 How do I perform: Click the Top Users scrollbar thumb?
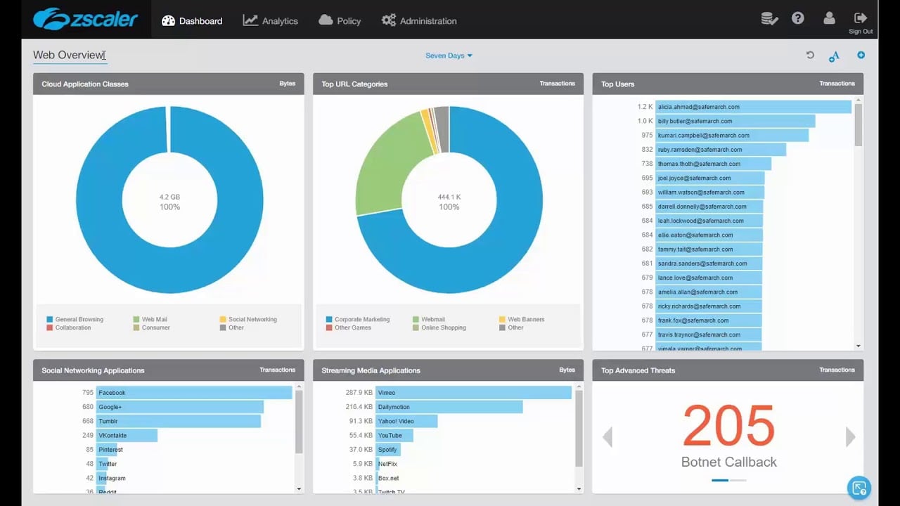[x=858, y=124]
